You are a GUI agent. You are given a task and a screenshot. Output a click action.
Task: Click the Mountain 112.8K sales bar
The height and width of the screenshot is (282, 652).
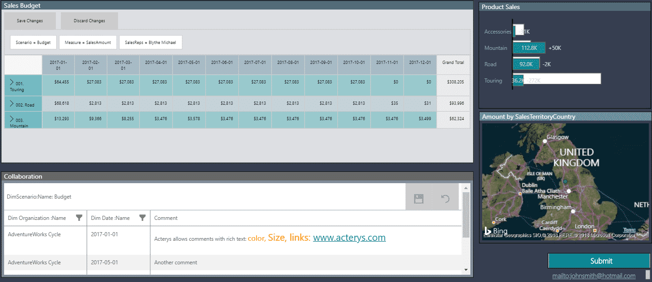pyautogui.click(x=529, y=48)
